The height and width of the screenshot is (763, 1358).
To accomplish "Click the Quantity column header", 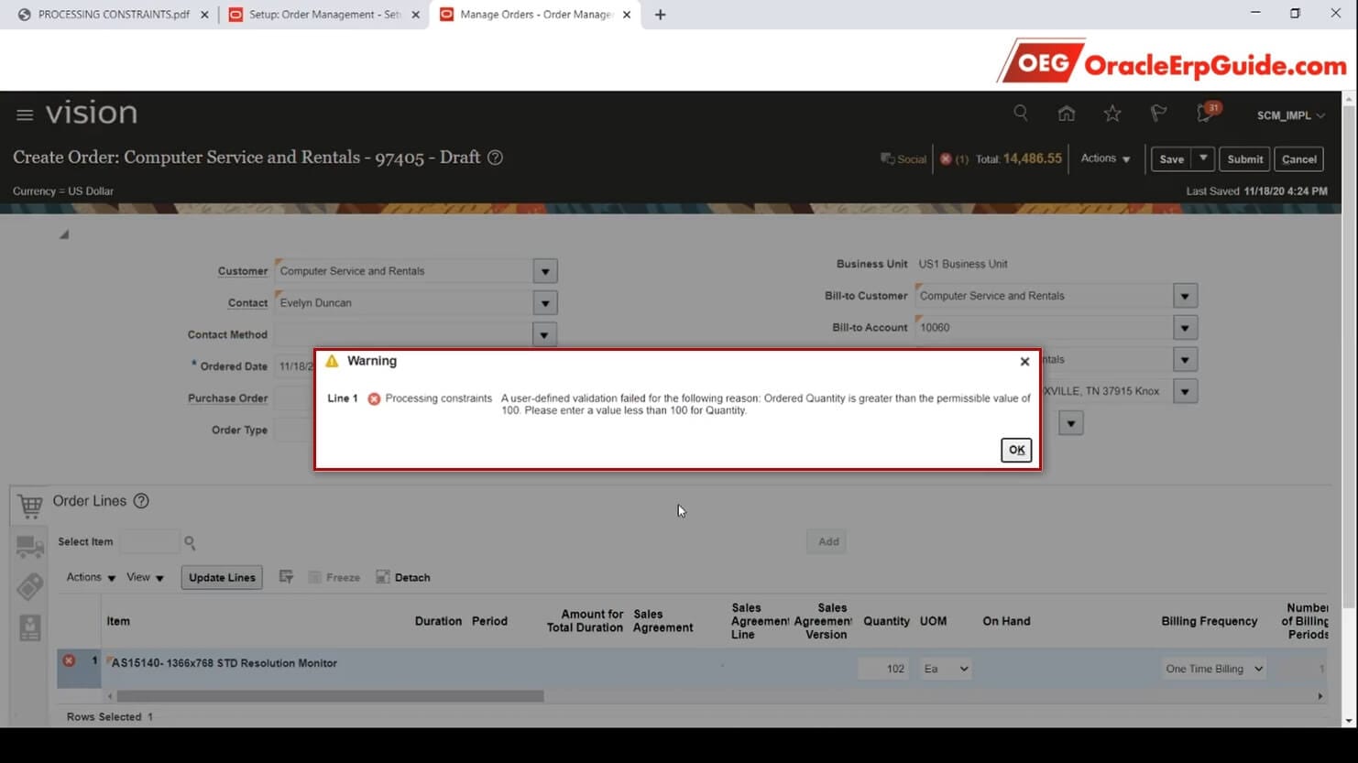I will coord(886,621).
